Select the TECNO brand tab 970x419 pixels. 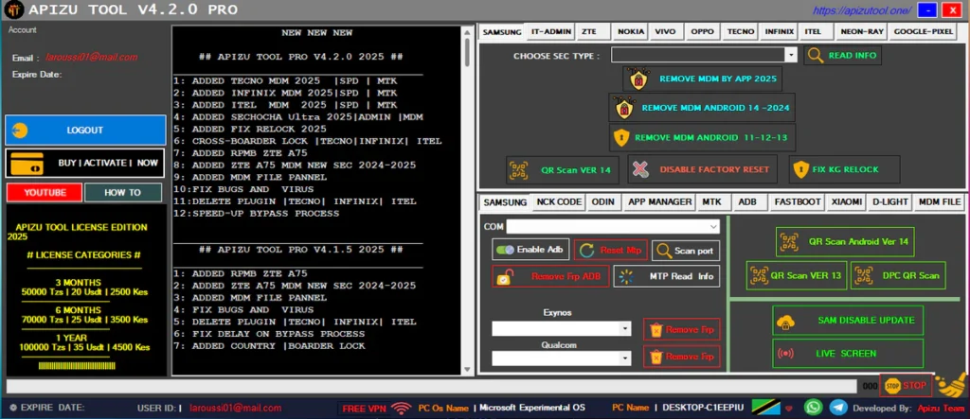click(741, 31)
